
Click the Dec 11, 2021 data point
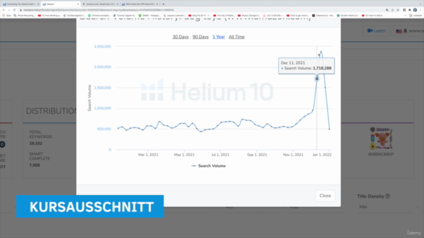(317, 79)
